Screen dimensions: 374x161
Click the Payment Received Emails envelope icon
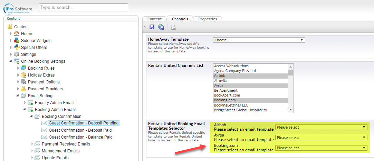click(37, 144)
